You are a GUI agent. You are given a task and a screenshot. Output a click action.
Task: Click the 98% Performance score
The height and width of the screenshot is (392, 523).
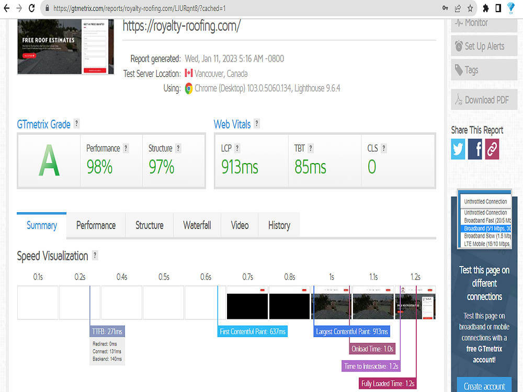tap(99, 167)
